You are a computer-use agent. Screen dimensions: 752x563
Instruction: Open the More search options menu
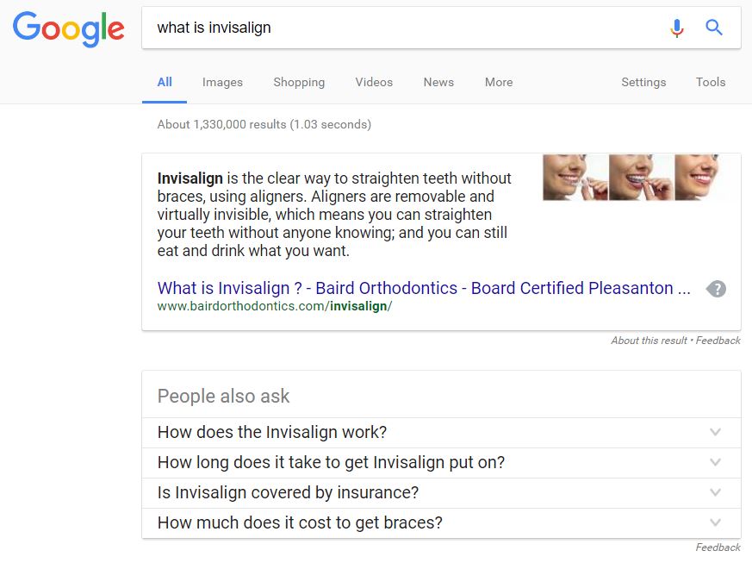pos(499,82)
